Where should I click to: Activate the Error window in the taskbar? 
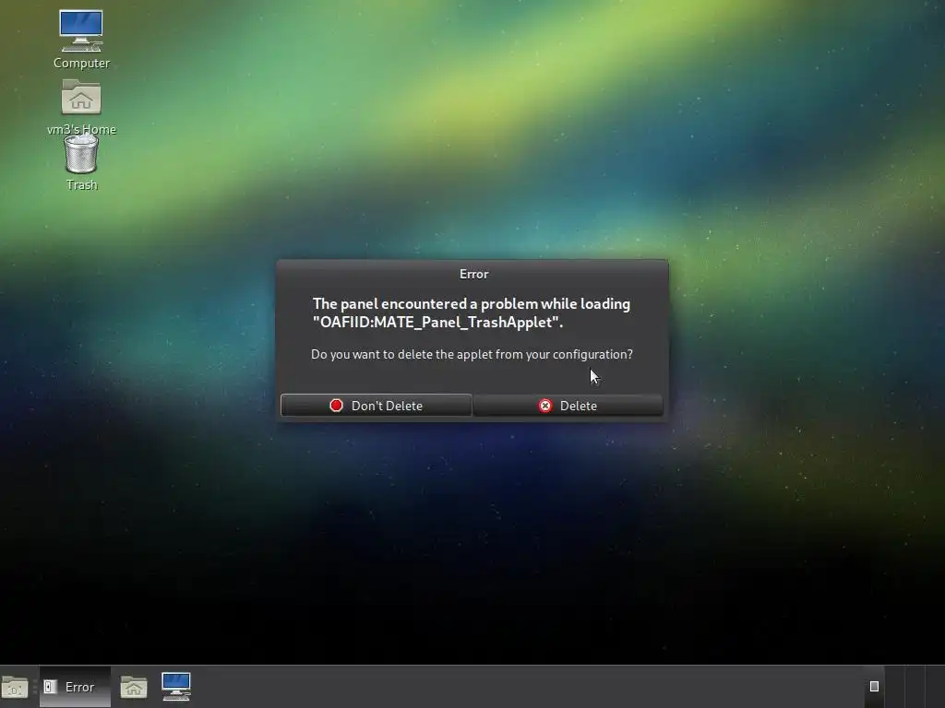click(76, 687)
